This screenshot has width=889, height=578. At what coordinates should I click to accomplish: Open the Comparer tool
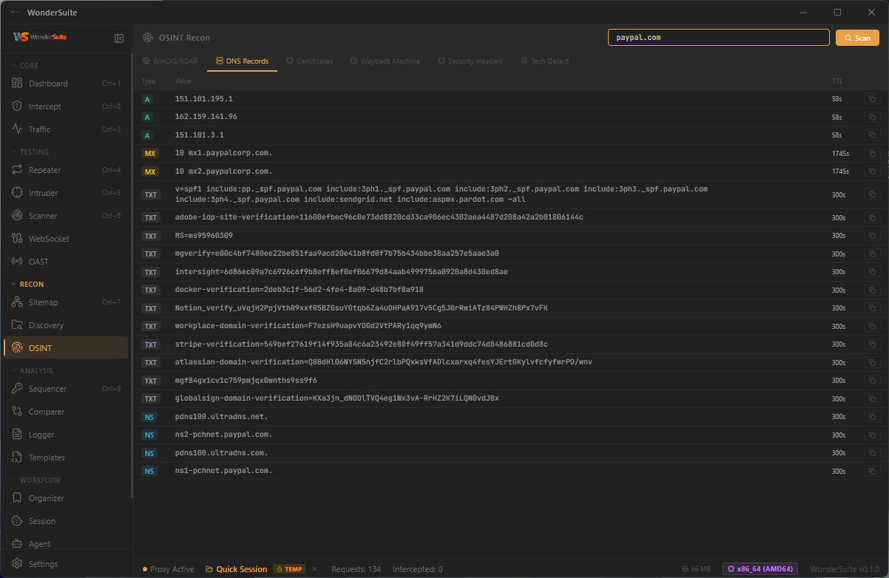point(65,412)
